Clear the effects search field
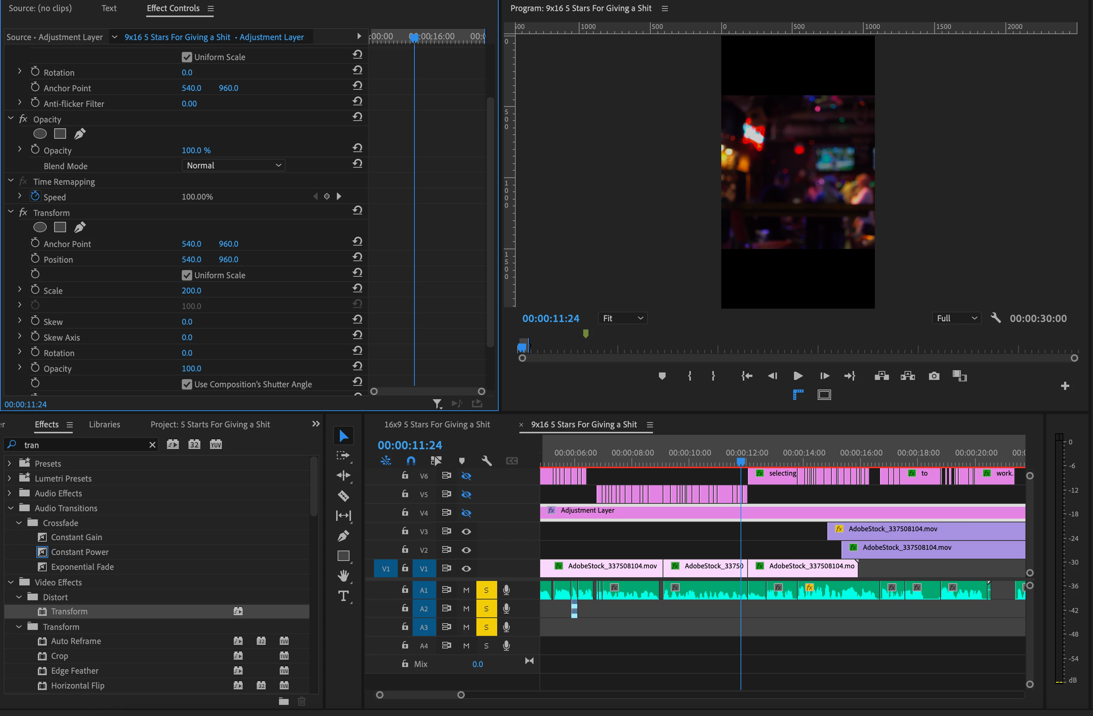 coord(152,444)
